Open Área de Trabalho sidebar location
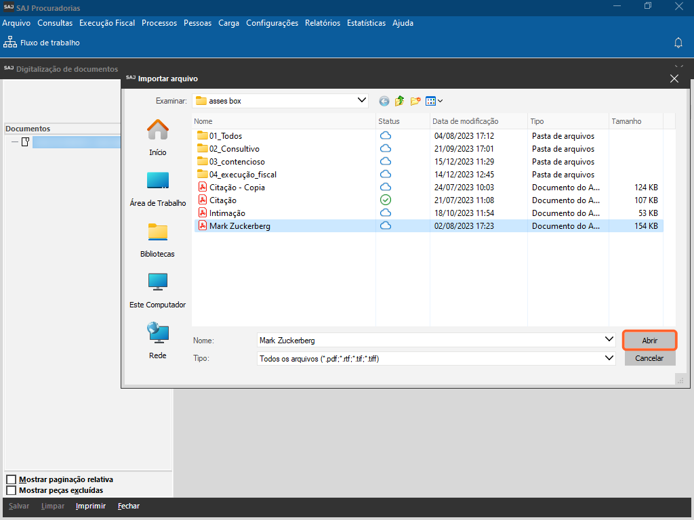694x520 pixels. (157, 189)
